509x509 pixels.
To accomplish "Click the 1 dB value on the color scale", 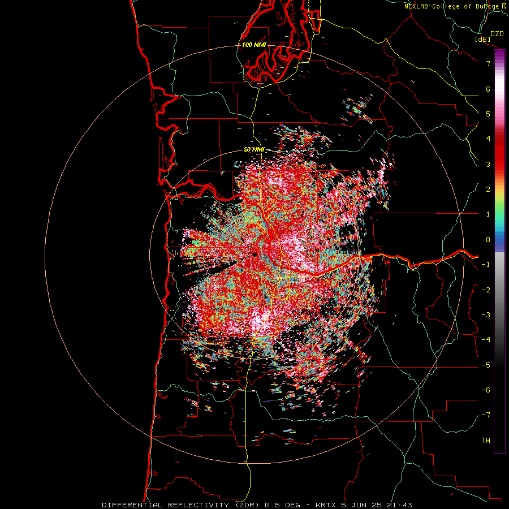I will click(x=488, y=214).
